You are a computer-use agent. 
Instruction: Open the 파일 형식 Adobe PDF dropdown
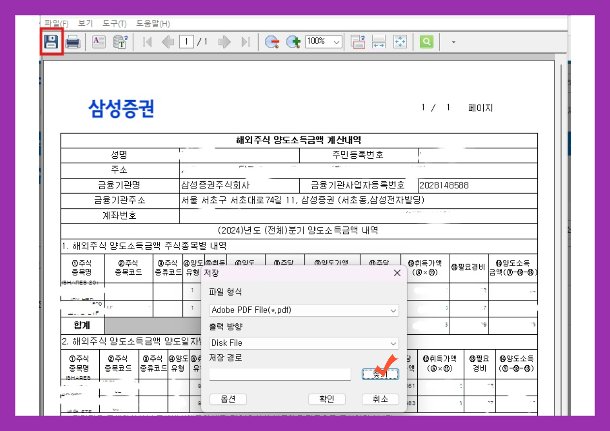click(x=304, y=310)
